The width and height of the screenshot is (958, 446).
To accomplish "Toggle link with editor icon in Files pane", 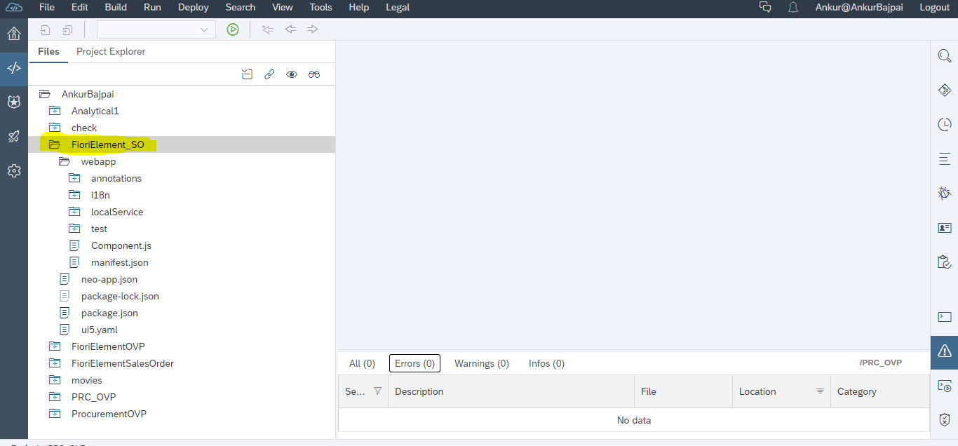I will [x=269, y=74].
